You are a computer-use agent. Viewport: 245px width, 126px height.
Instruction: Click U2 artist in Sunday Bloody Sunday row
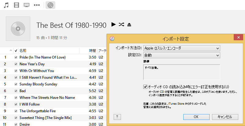point(101,84)
